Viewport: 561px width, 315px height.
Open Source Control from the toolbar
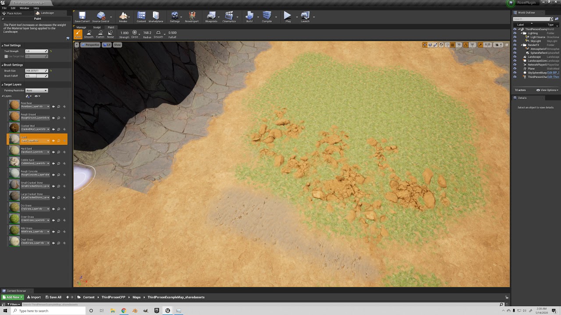coord(101,17)
